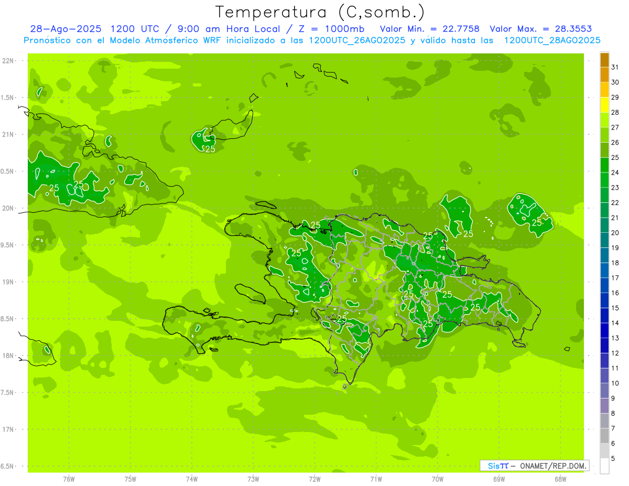Click the "73W" longitude axis label
This screenshot has height=486, width=629.
[253, 479]
